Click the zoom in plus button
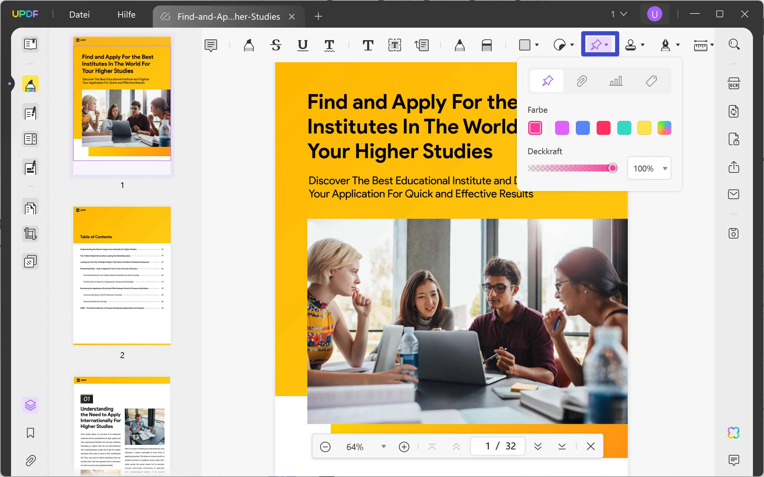 coord(404,447)
